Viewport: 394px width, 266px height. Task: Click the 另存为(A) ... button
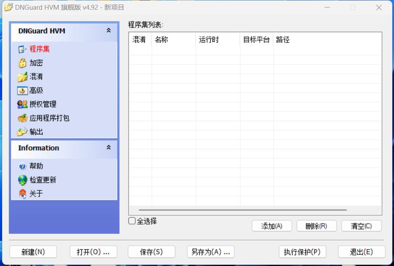[x=211, y=252]
